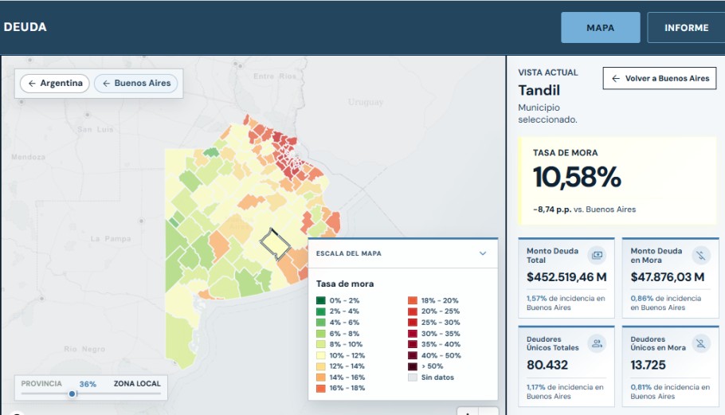This screenshot has height=415, width=725.
Task: Click the back arrow icon in Buenos Aires breadcrumb
Action: tap(106, 83)
